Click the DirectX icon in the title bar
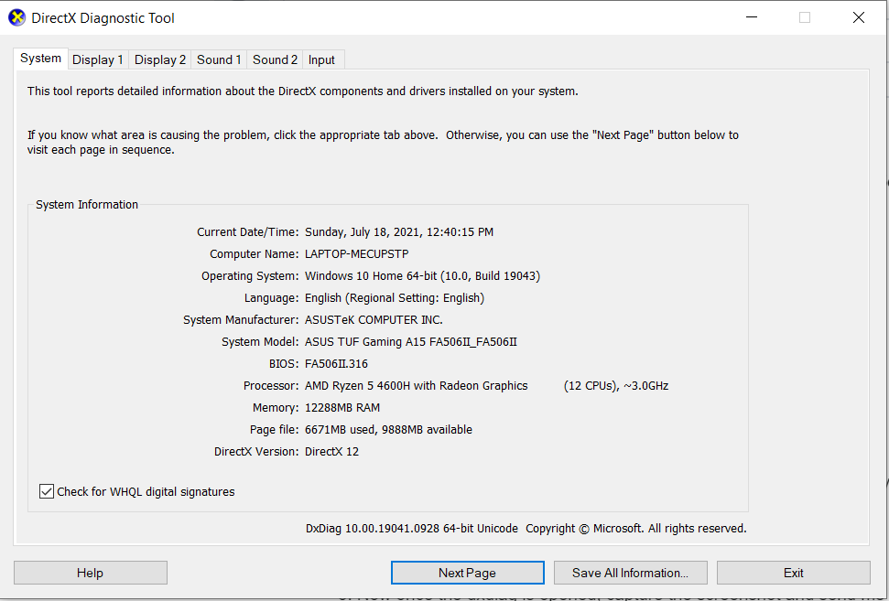Image resolution: width=889 pixels, height=601 pixels. click(x=17, y=17)
